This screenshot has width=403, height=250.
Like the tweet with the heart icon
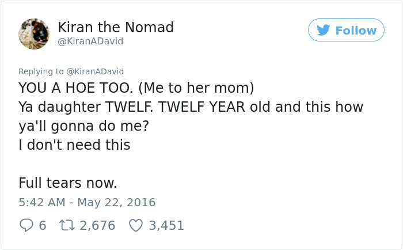pos(135,226)
